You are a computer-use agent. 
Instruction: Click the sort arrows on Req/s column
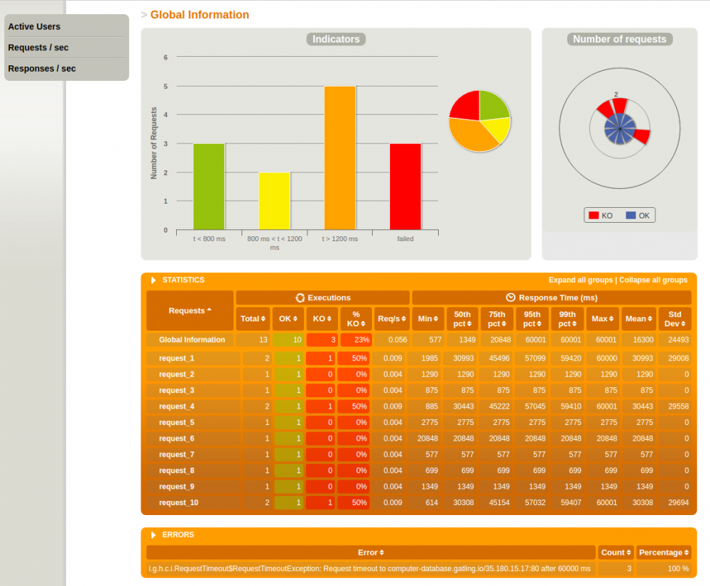point(403,319)
